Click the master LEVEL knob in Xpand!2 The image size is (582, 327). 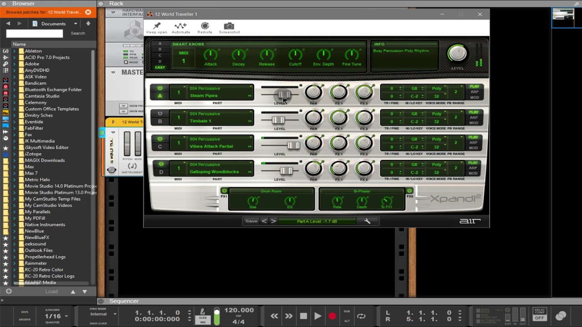click(457, 54)
